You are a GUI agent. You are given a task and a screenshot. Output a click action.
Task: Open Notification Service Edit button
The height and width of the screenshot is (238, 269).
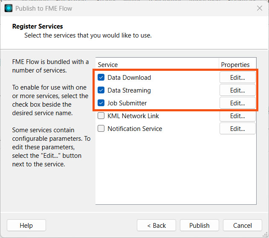click(237, 129)
